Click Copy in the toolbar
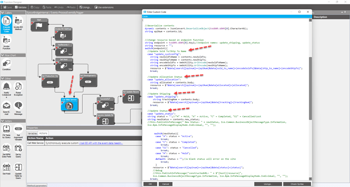The width and height of the screenshot is (350, 187). point(35,8)
